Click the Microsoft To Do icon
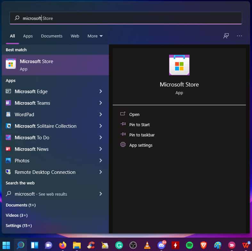252x251 pixels. click(8, 138)
